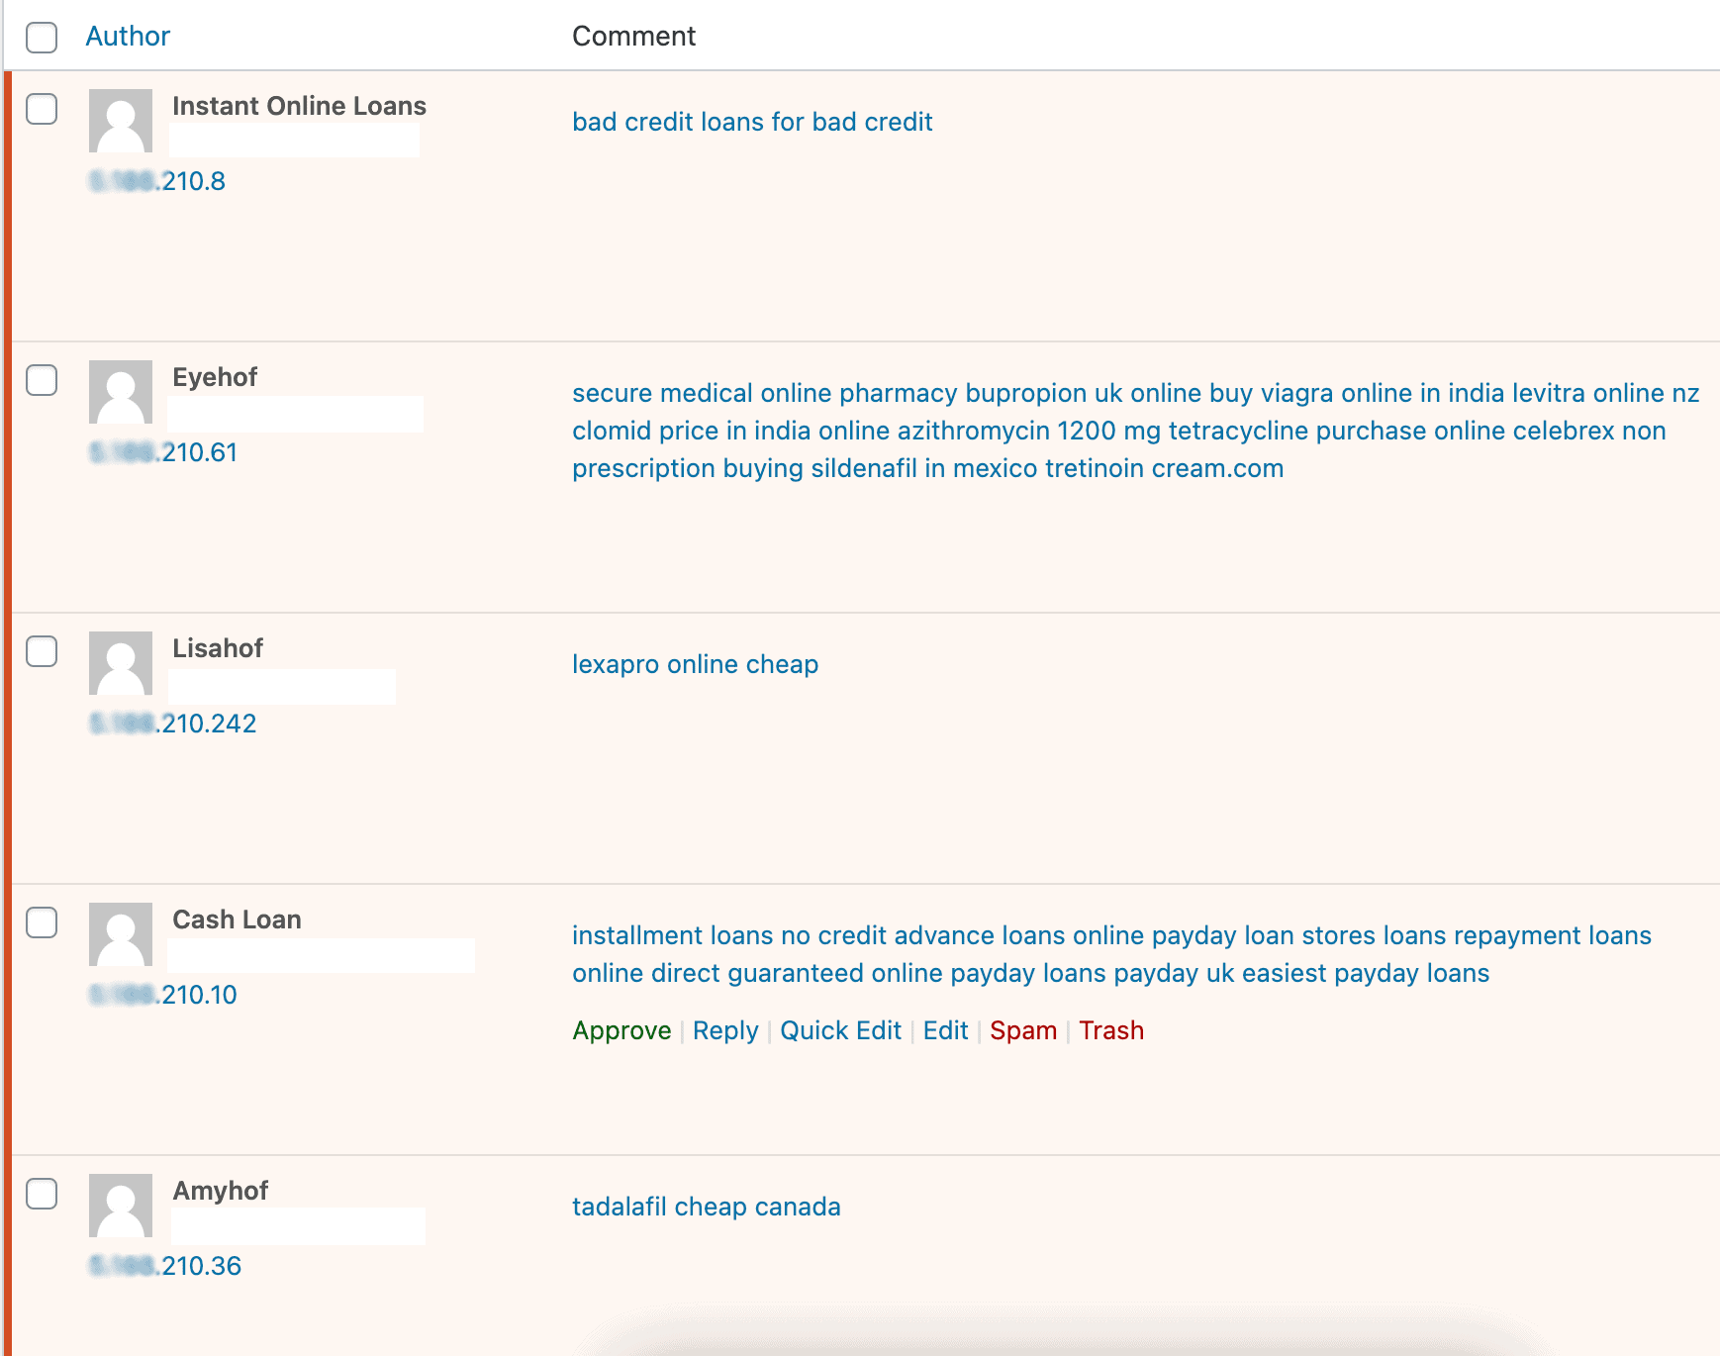
Task: Click the Lisahof avatar image
Action: coord(121,663)
